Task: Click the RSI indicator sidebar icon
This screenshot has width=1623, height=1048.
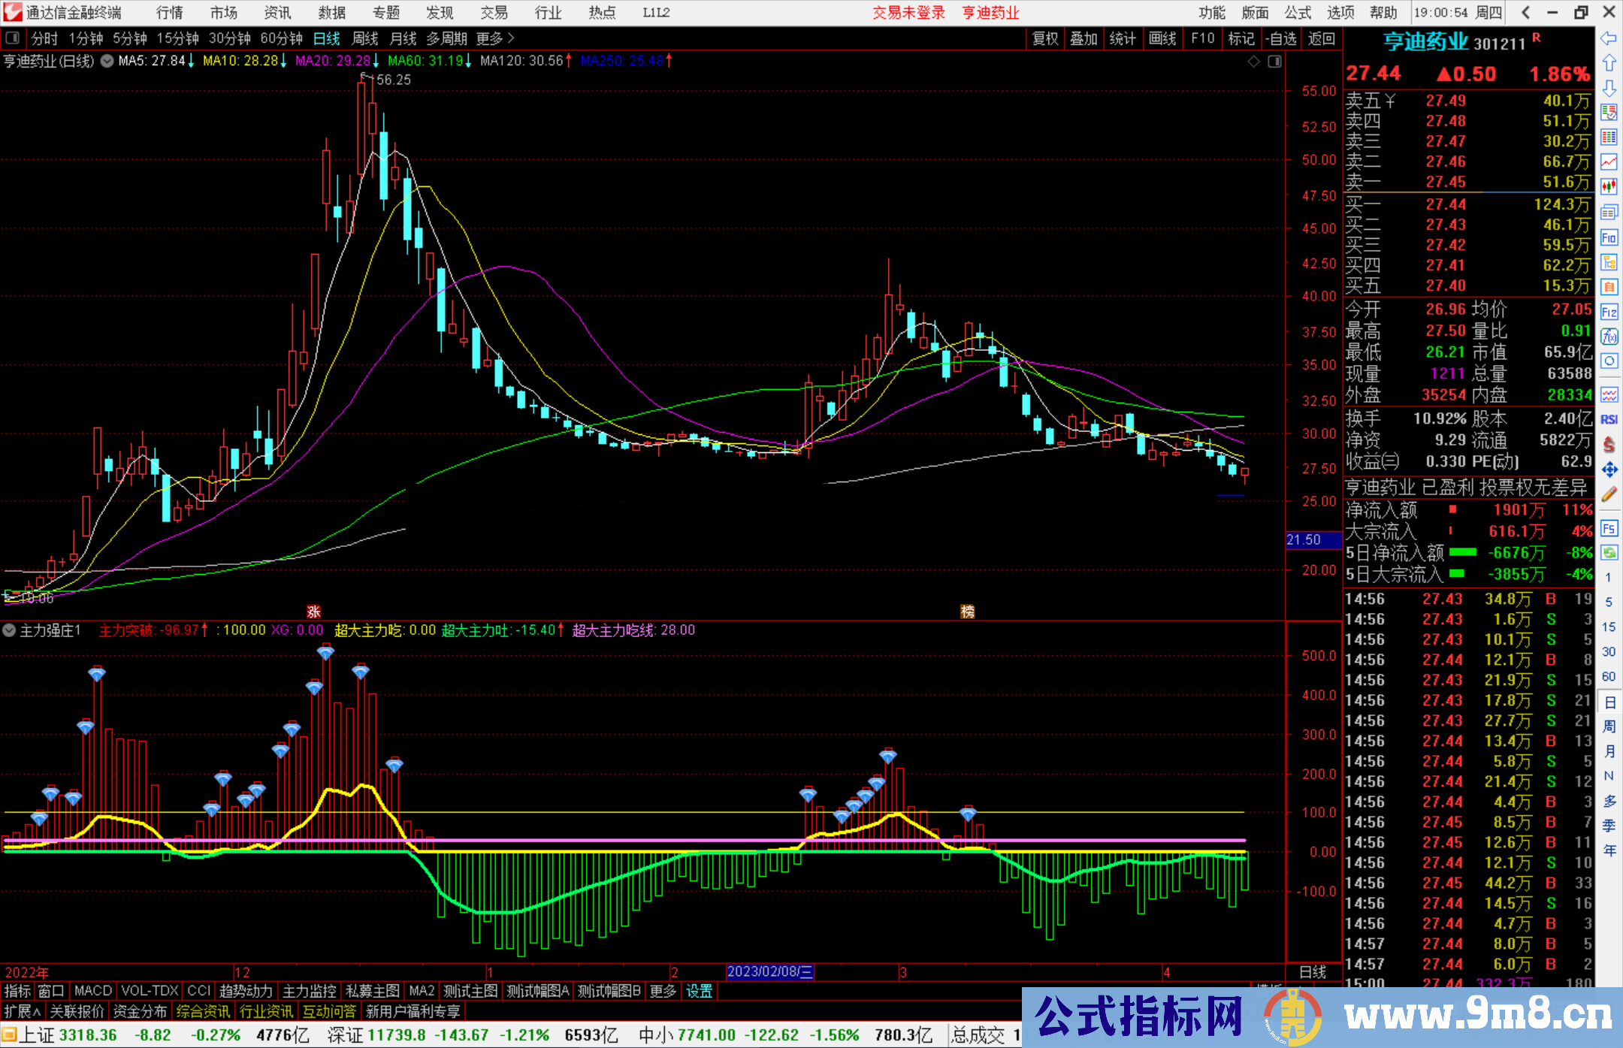Action: coord(1609,419)
